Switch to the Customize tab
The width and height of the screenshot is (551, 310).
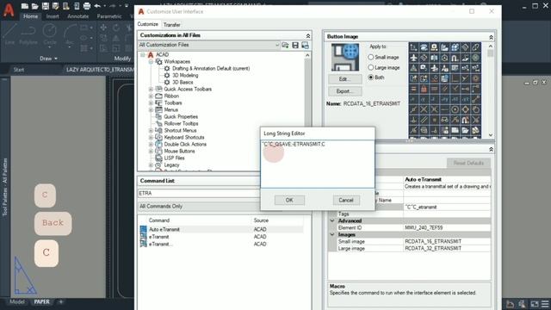(147, 24)
